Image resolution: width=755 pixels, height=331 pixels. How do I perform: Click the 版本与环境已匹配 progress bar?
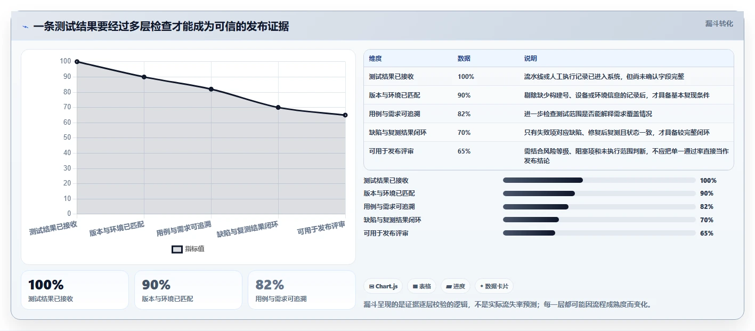(x=599, y=193)
